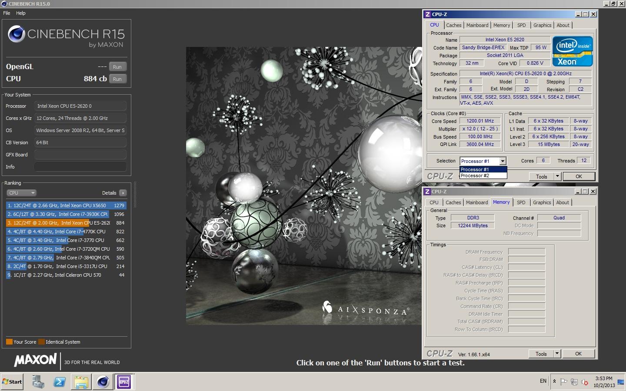Screen dimensions: 626x391
Task: Click OK in the bottom CPU-Z window
Action: pos(578,354)
